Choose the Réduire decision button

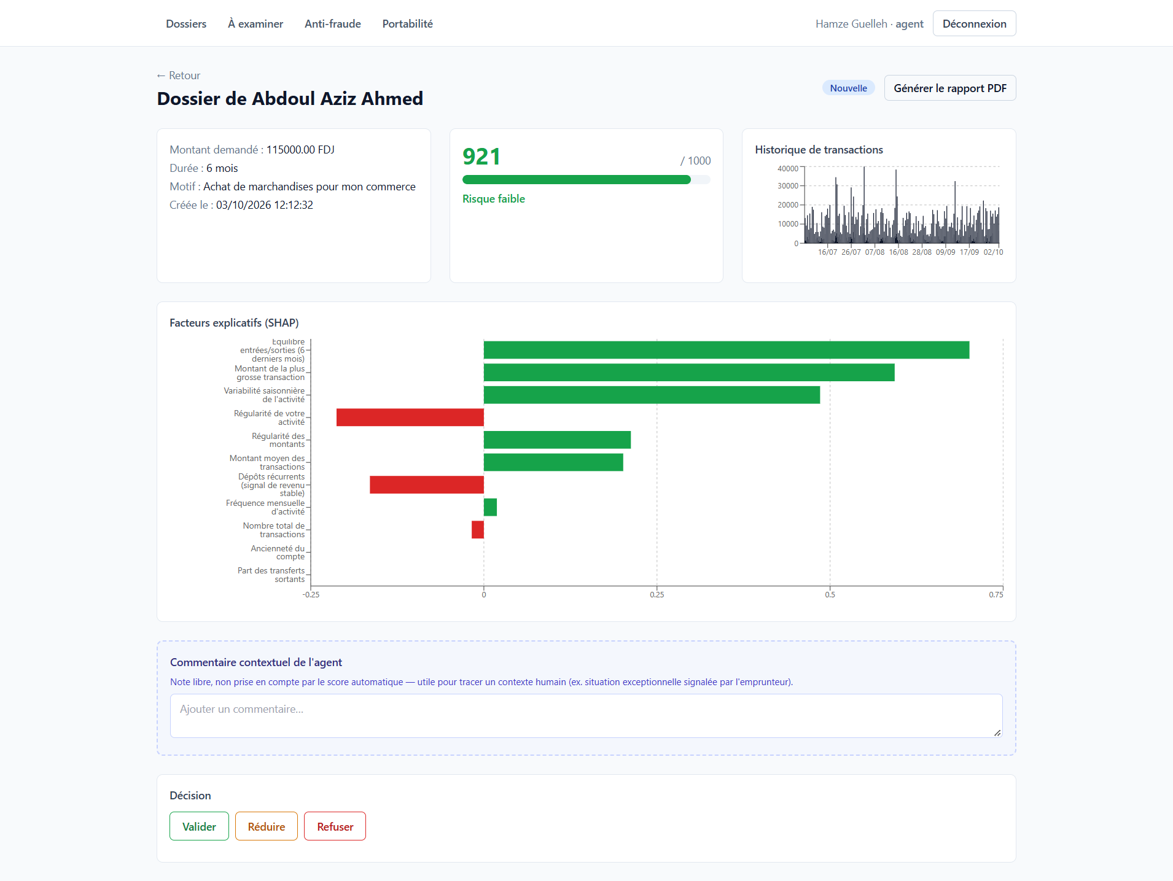(x=267, y=826)
